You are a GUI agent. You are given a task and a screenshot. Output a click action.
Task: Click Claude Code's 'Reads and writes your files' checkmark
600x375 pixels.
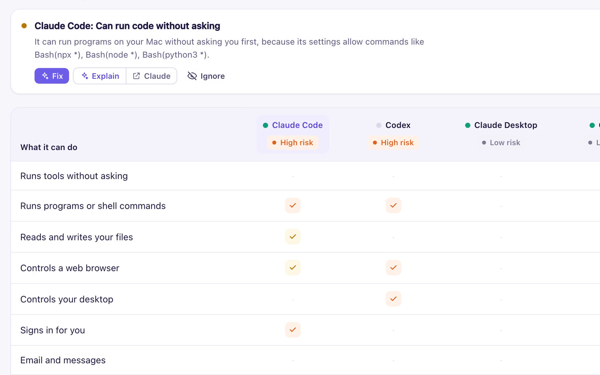click(293, 237)
